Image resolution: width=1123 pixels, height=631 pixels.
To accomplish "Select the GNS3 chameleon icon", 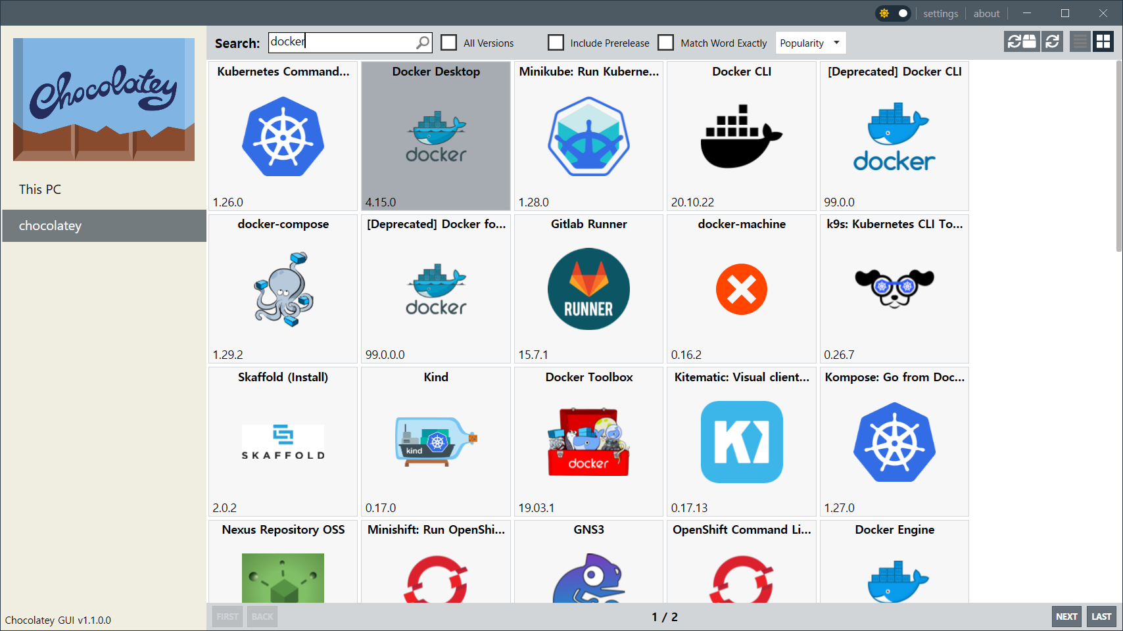I will [588, 578].
